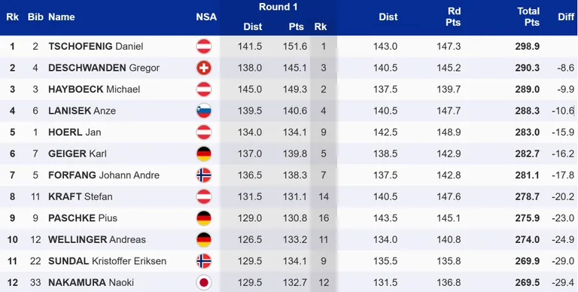Click Norway flag icon for FORFANG

pos(203,175)
